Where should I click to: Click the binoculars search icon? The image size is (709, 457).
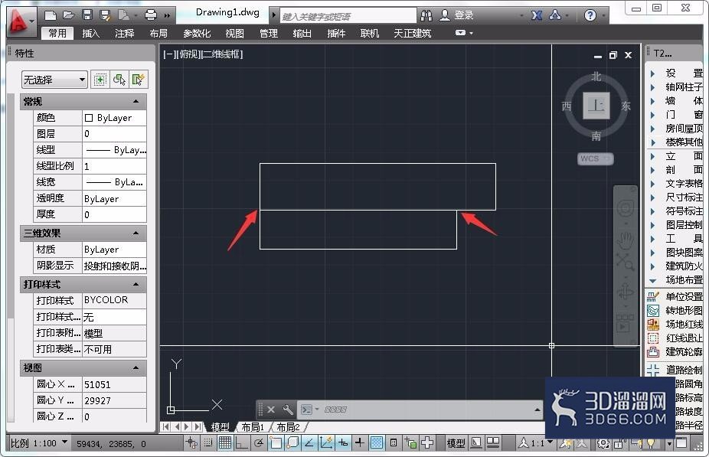pos(426,15)
